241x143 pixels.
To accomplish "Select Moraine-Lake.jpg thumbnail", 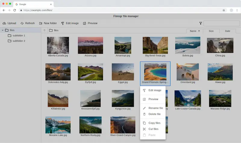I will (x=58, y=125).
